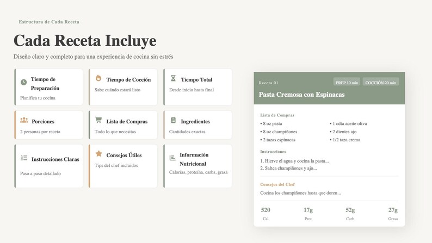Click the 'Prot' nutrition label

pos(308,219)
